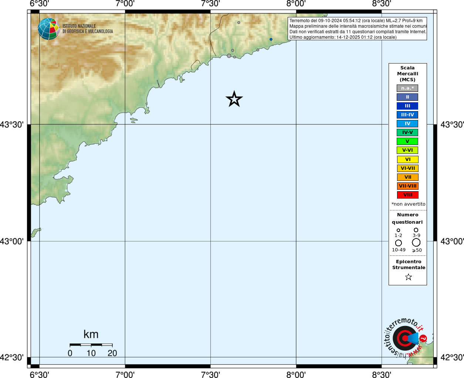The width and height of the screenshot is (464, 378).
Task: Click the smallest 1-2 questionnaire circle
Action: point(398,230)
